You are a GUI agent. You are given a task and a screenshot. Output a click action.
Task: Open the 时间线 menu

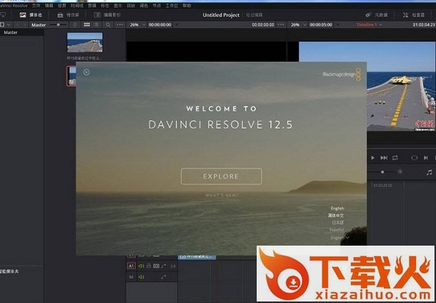pos(77,5)
